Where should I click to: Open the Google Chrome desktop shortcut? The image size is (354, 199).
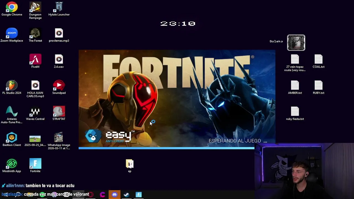click(x=12, y=9)
